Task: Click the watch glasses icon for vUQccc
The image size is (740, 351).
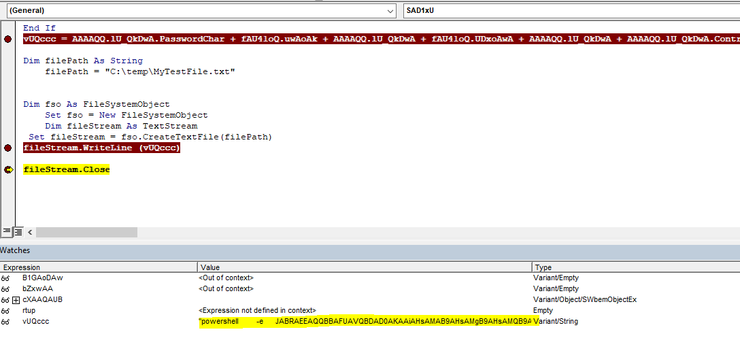Action: (5, 322)
